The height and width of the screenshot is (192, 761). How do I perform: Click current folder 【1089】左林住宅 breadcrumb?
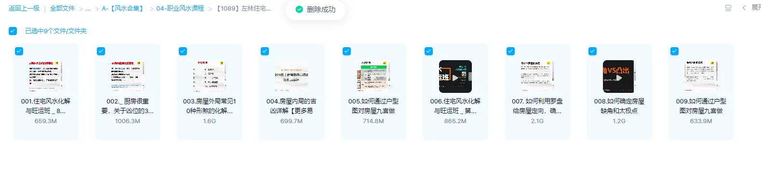243,8
